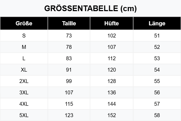
Task: Select Länge value 53 in L row
Action: [x=157, y=58]
